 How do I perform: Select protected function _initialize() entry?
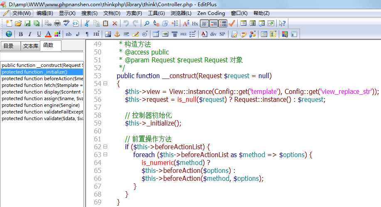(x=42, y=72)
